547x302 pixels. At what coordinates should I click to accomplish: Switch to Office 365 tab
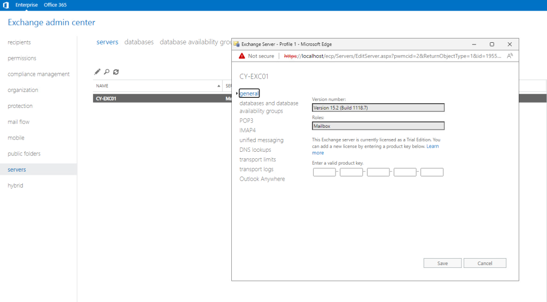(55, 5)
